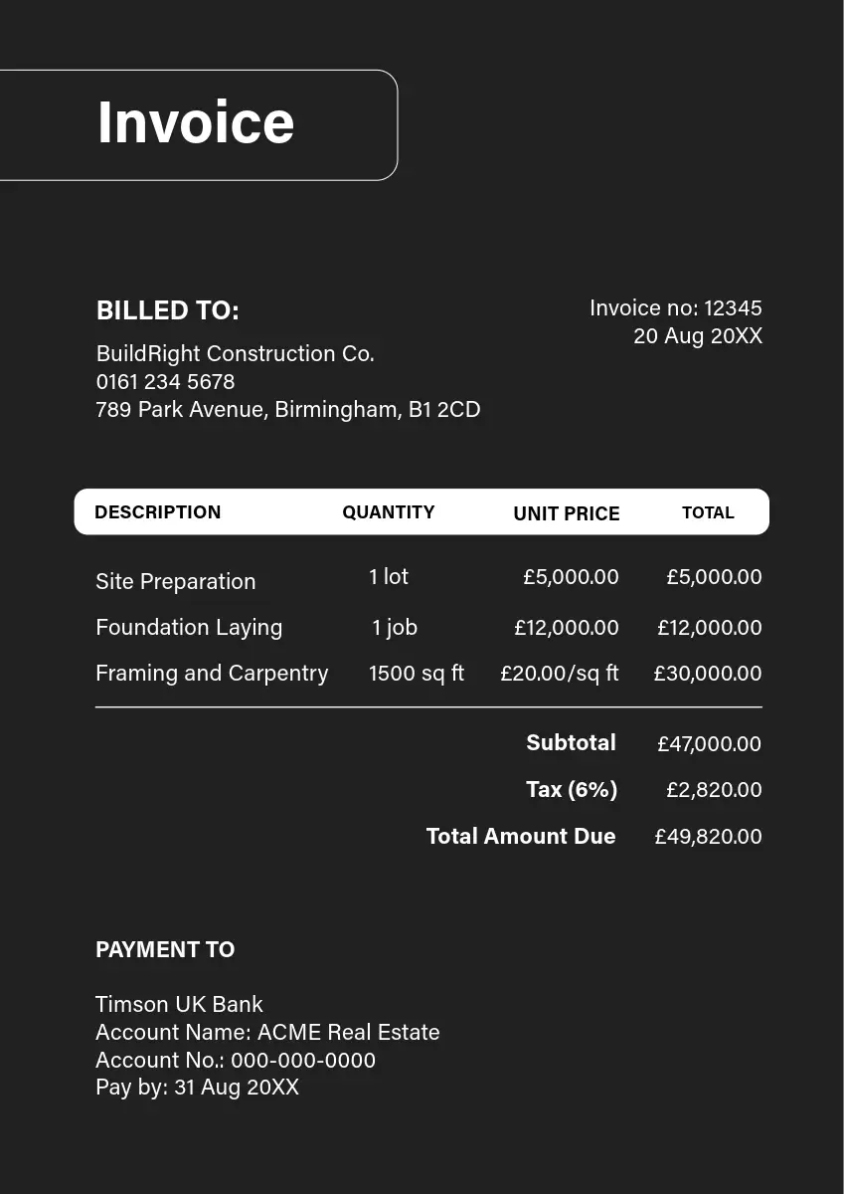The height and width of the screenshot is (1194, 844).
Task: Click the Invoice no: 12345 text
Action: point(675,308)
